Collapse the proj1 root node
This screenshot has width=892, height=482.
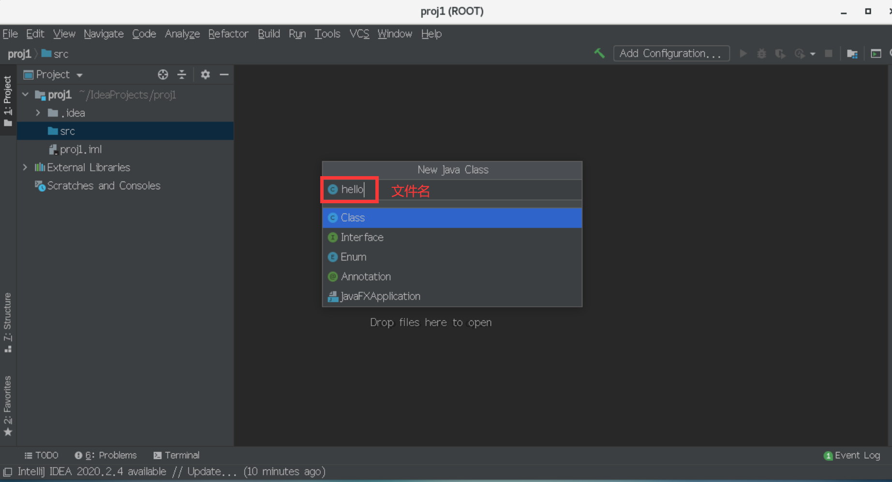[26, 94]
